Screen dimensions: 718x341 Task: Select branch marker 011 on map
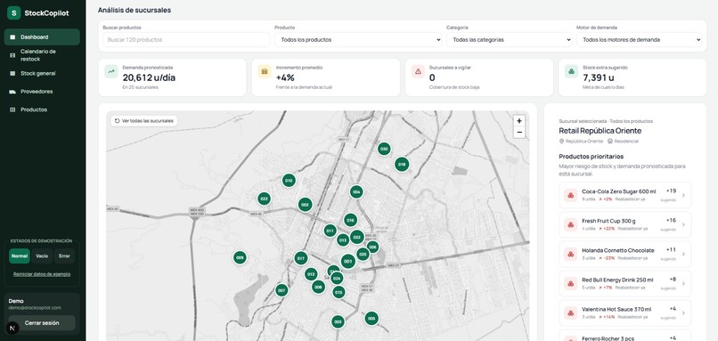pos(330,231)
